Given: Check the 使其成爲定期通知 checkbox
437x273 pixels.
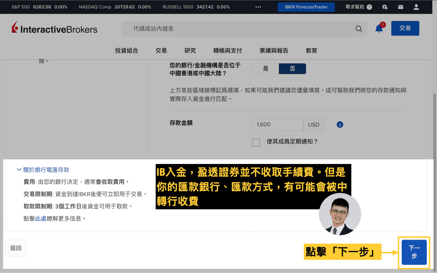Looking at the screenshot, I should click(256, 142).
